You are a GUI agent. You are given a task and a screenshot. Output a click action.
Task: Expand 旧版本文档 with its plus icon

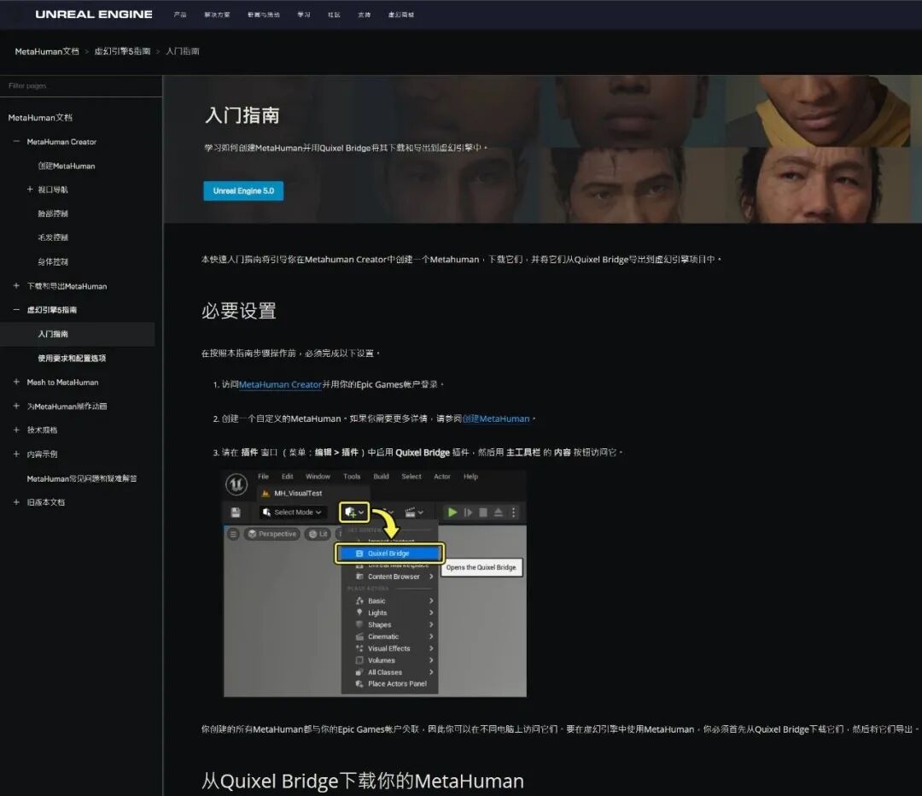(16, 502)
